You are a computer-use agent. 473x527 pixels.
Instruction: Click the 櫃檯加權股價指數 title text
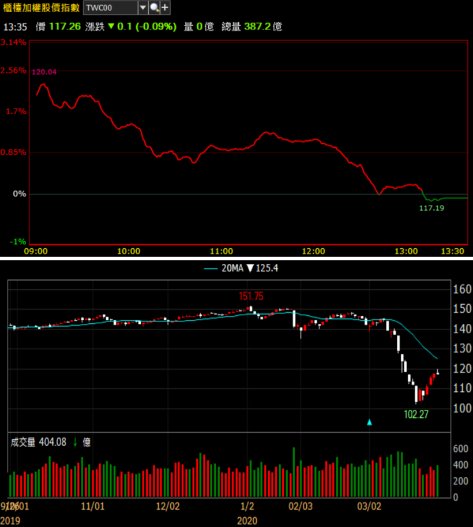point(41,8)
